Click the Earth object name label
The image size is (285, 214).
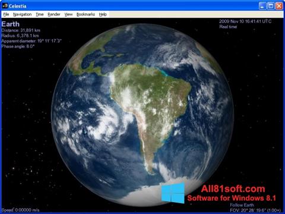[x=11, y=24]
